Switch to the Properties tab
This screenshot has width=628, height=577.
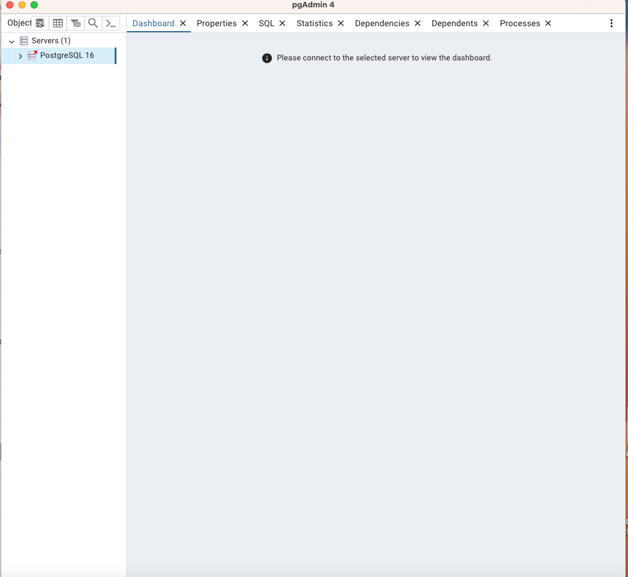tap(216, 23)
